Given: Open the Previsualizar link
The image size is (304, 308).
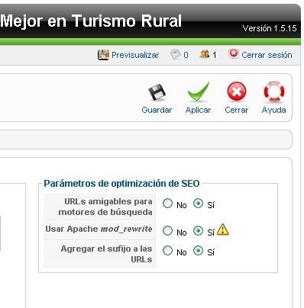Looking at the screenshot, I should [x=135, y=55].
